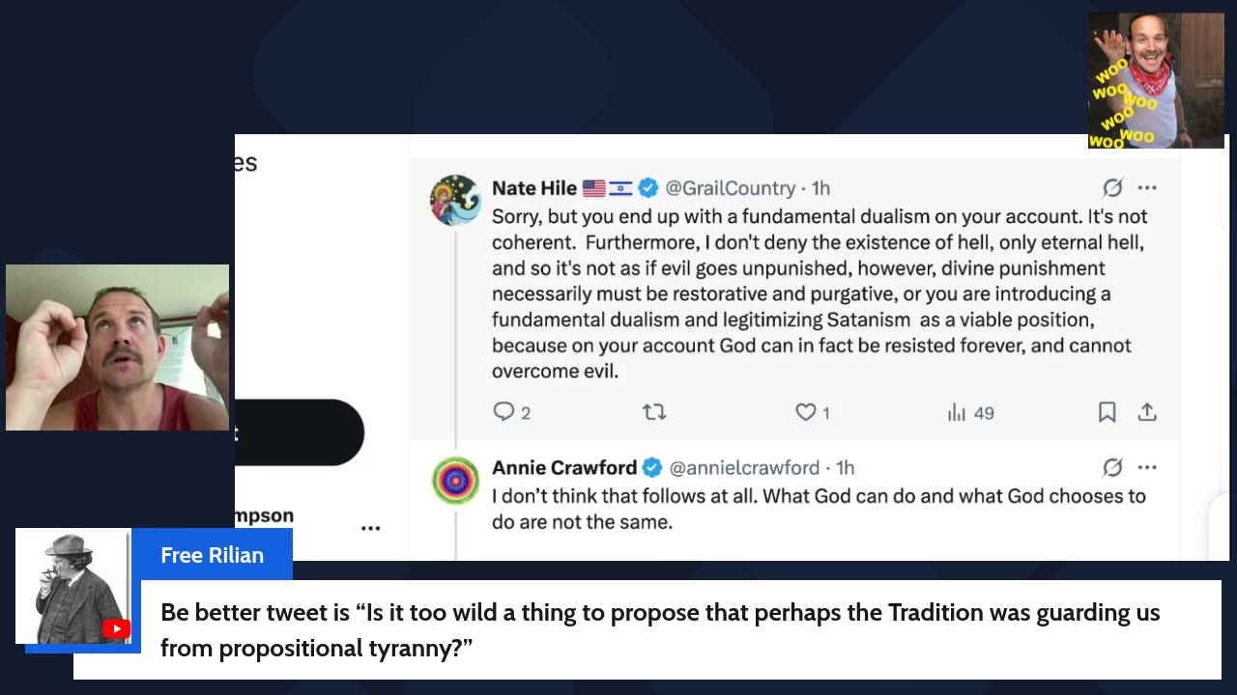The width and height of the screenshot is (1237, 695).
Task: Retweet Nate Hile's post
Action: click(x=654, y=412)
